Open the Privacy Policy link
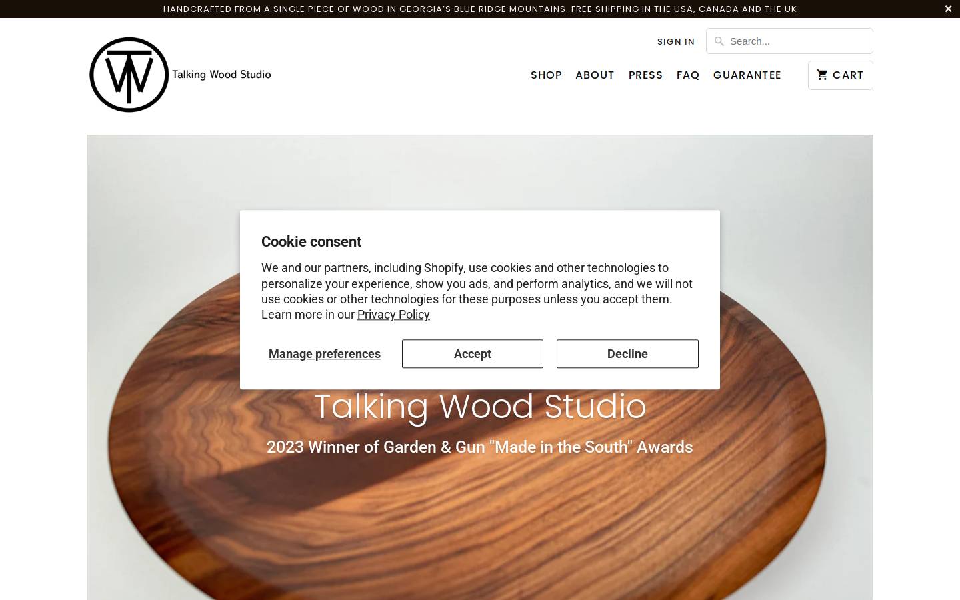 [393, 315]
